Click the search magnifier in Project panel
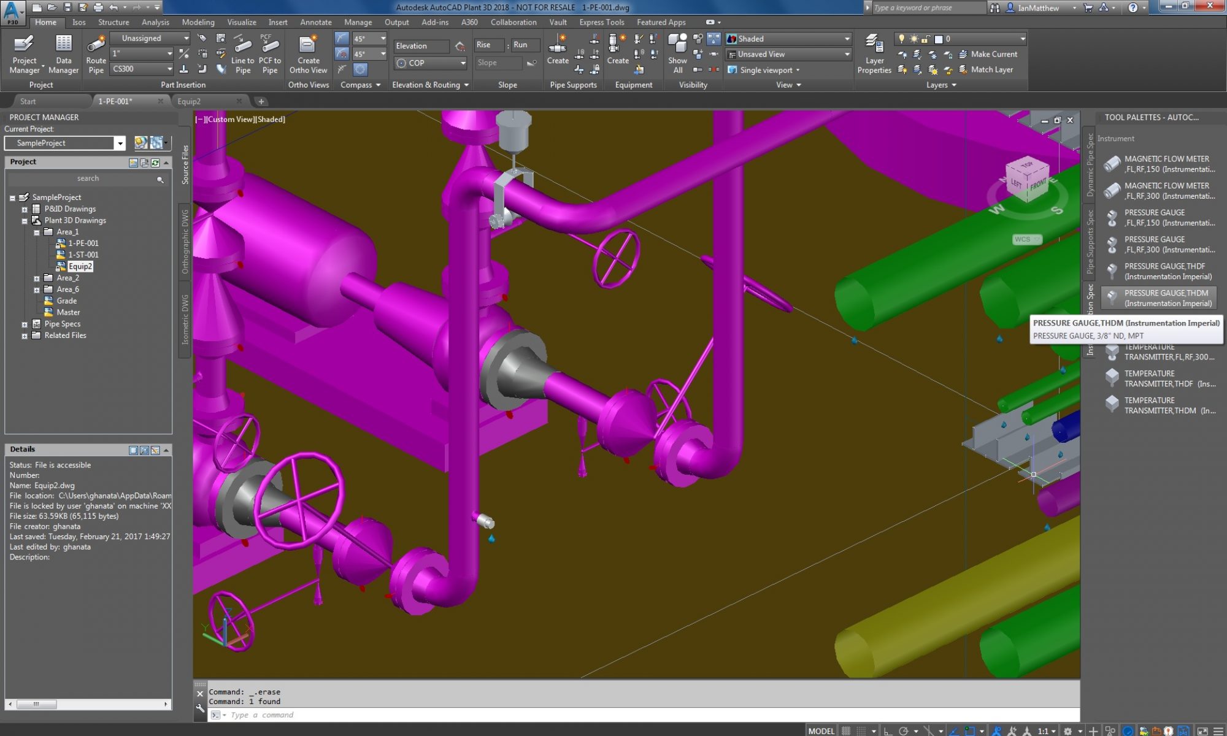The image size is (1227, 736). point(160,179)
